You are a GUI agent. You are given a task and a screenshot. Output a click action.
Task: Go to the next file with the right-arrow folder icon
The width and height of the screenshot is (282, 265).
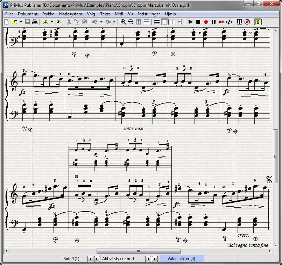click(x=58, y=22)
